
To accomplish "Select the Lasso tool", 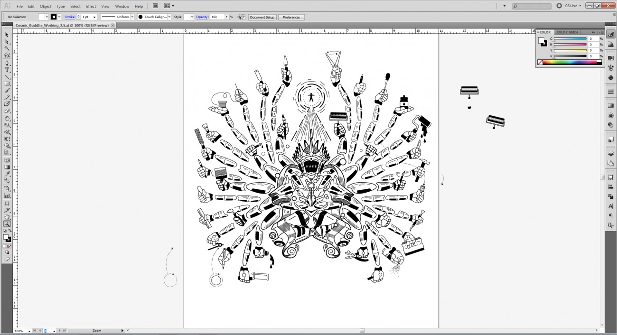I will pyautogui.click(x=7, y=56).
